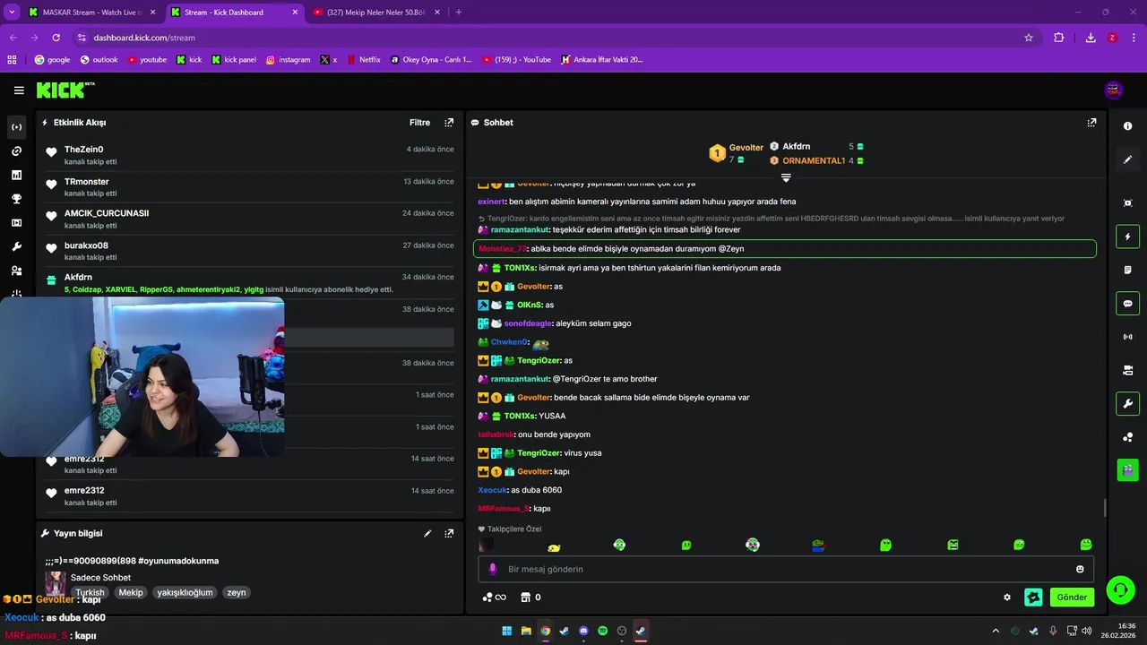The height and width of the screenshot is (645, 1147).
Task: Insert the yellow duck emote
Action: coord(554,546)
